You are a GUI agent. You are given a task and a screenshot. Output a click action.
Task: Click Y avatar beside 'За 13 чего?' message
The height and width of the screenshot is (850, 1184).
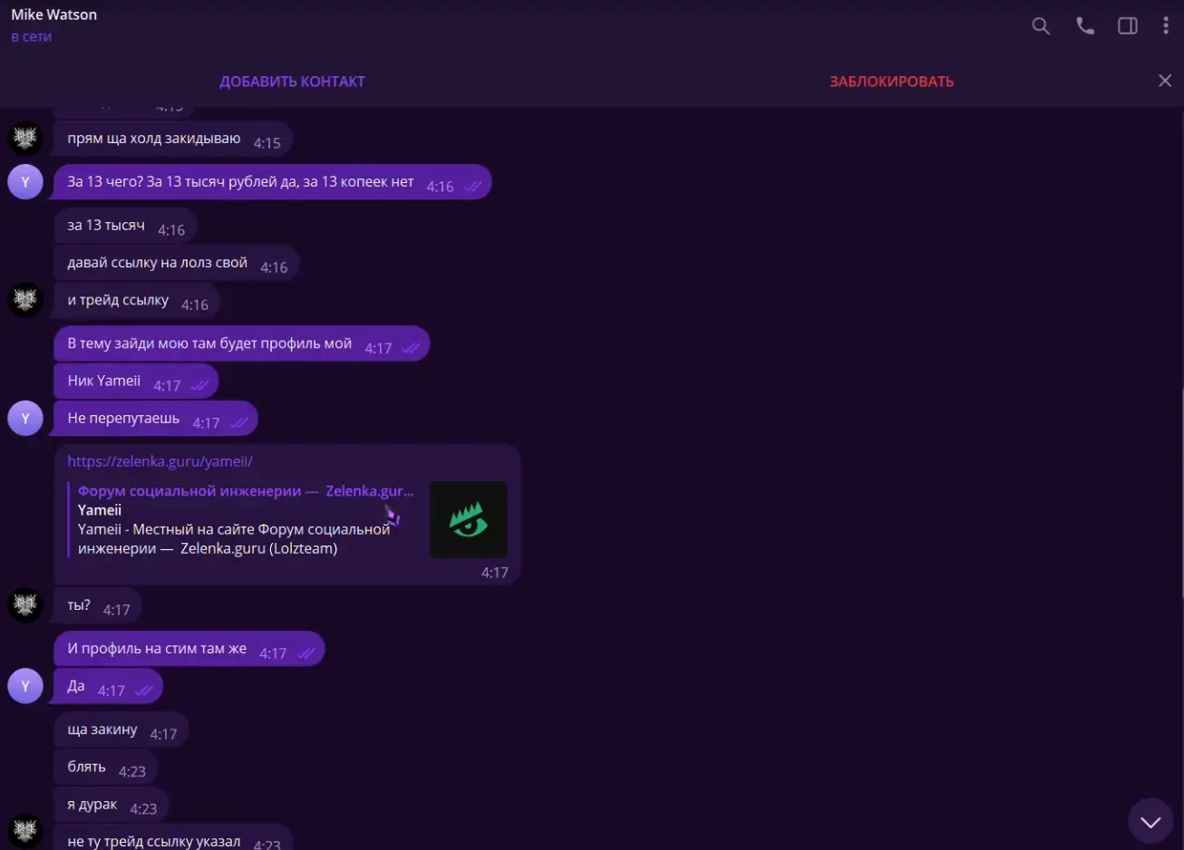25,182
